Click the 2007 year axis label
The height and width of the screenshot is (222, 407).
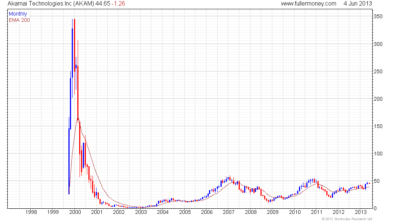tap(229, 212)
